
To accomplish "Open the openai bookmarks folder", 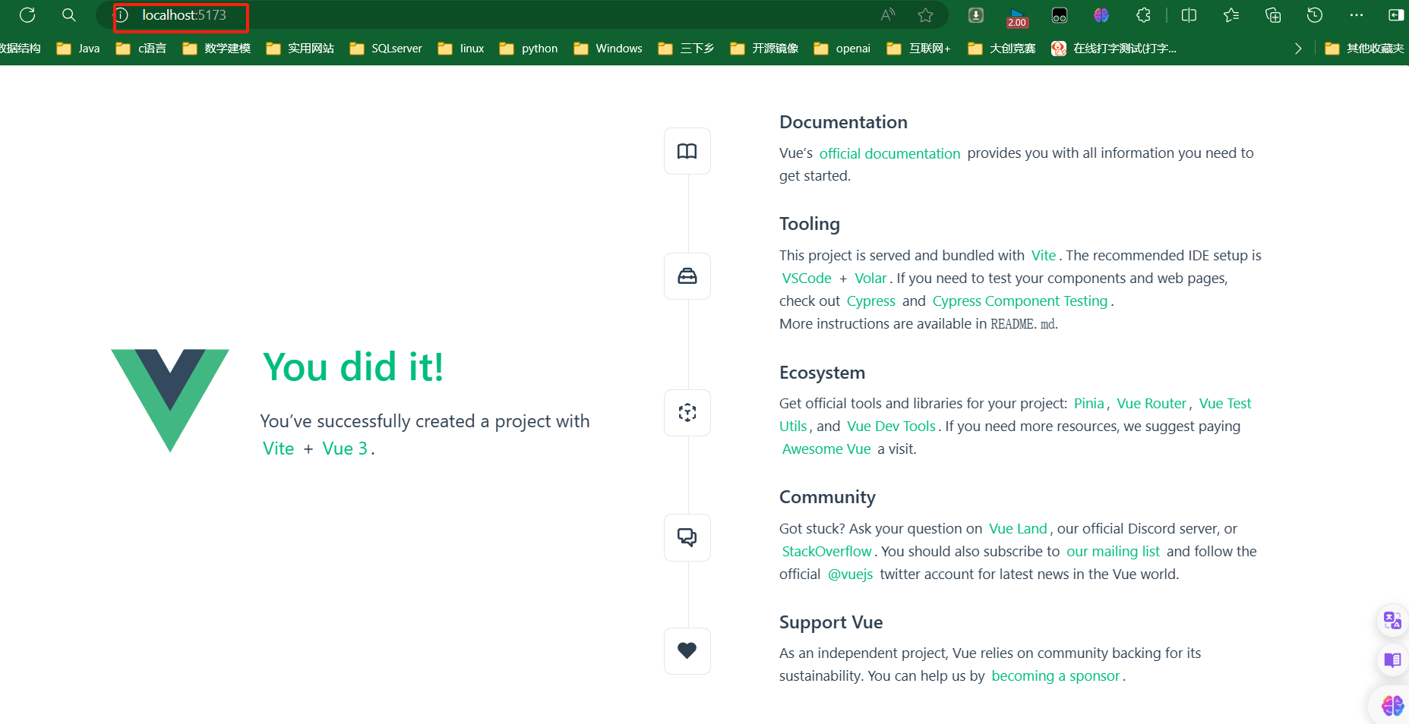I will click(842, 49).
